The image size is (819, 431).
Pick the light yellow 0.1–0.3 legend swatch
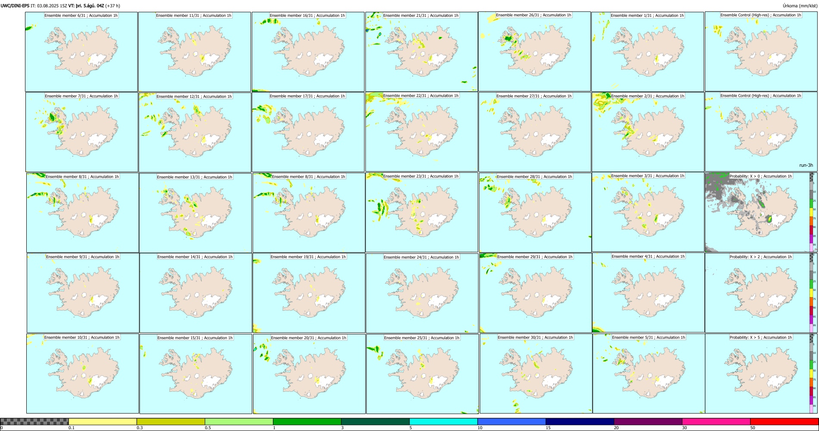[x=103, y=422]
